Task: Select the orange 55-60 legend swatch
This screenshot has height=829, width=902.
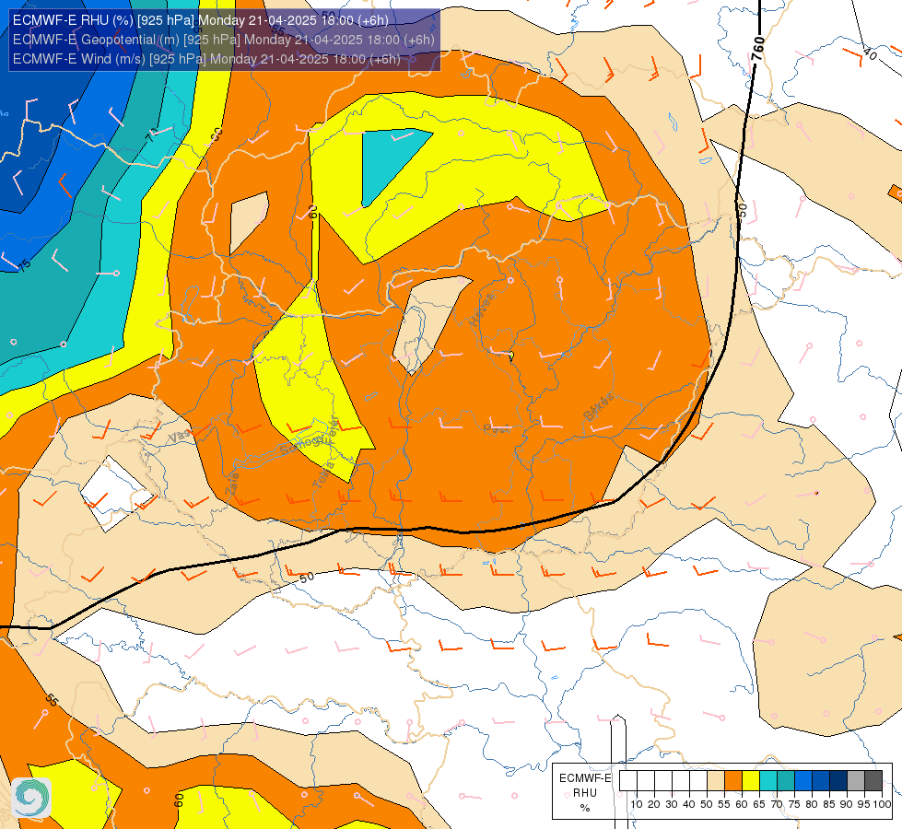Action: (733, 780)
